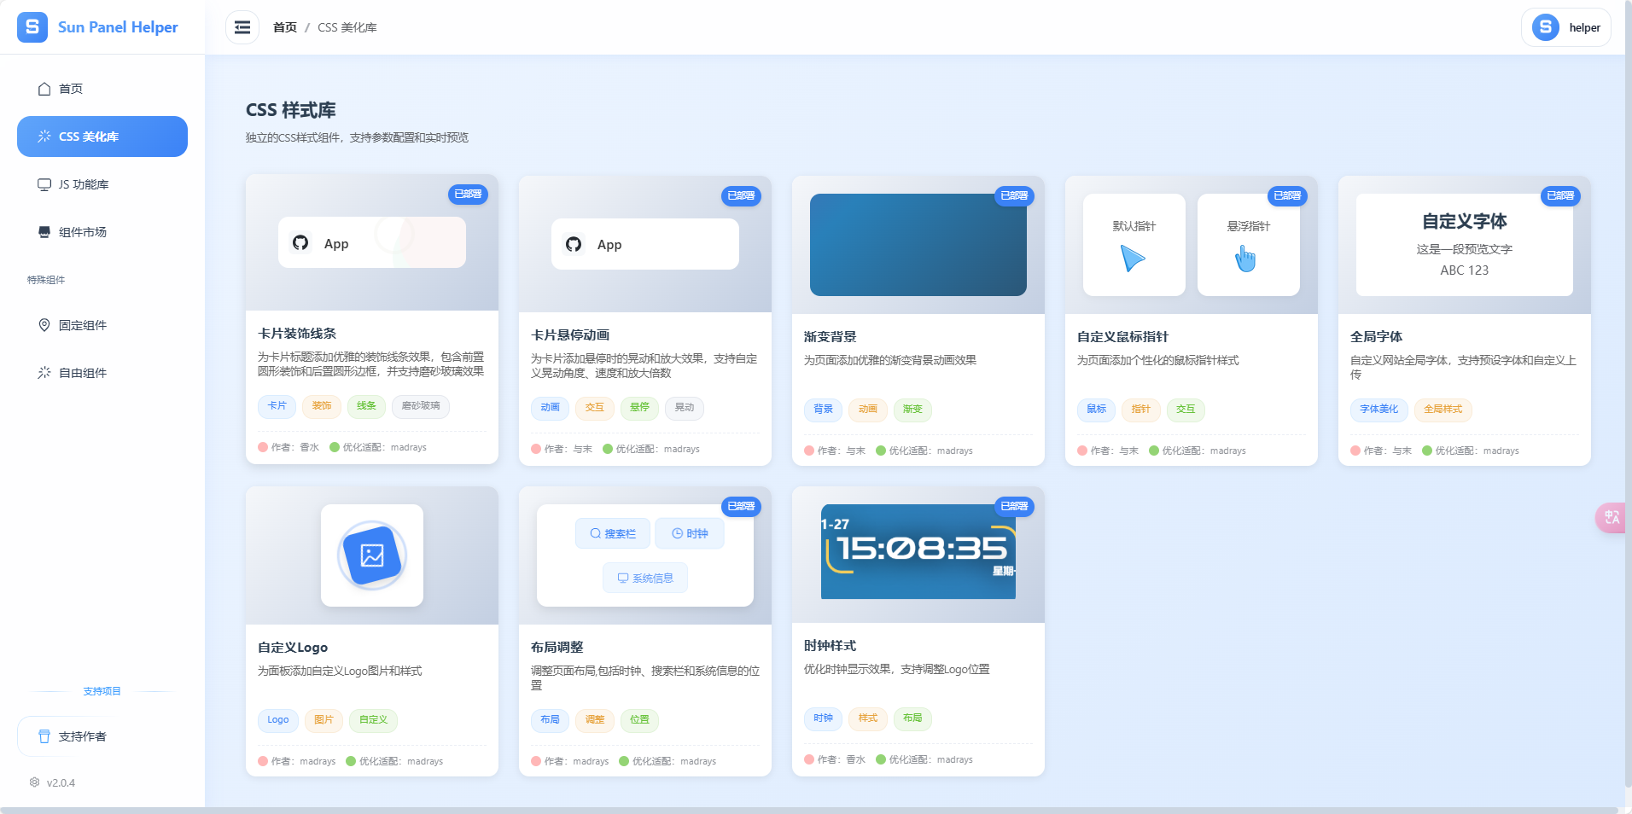Click the Sun Panel Helper logo icon

[32, 27]
